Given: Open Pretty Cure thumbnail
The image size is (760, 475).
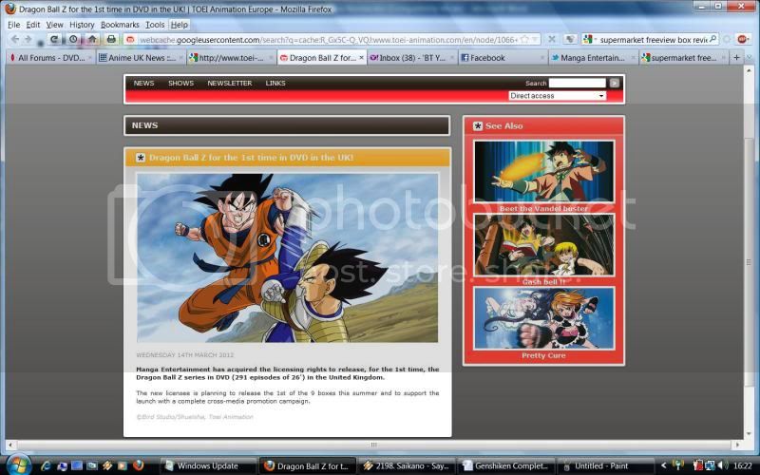Looking at the screenshot, I should click(x=543, y=318).
